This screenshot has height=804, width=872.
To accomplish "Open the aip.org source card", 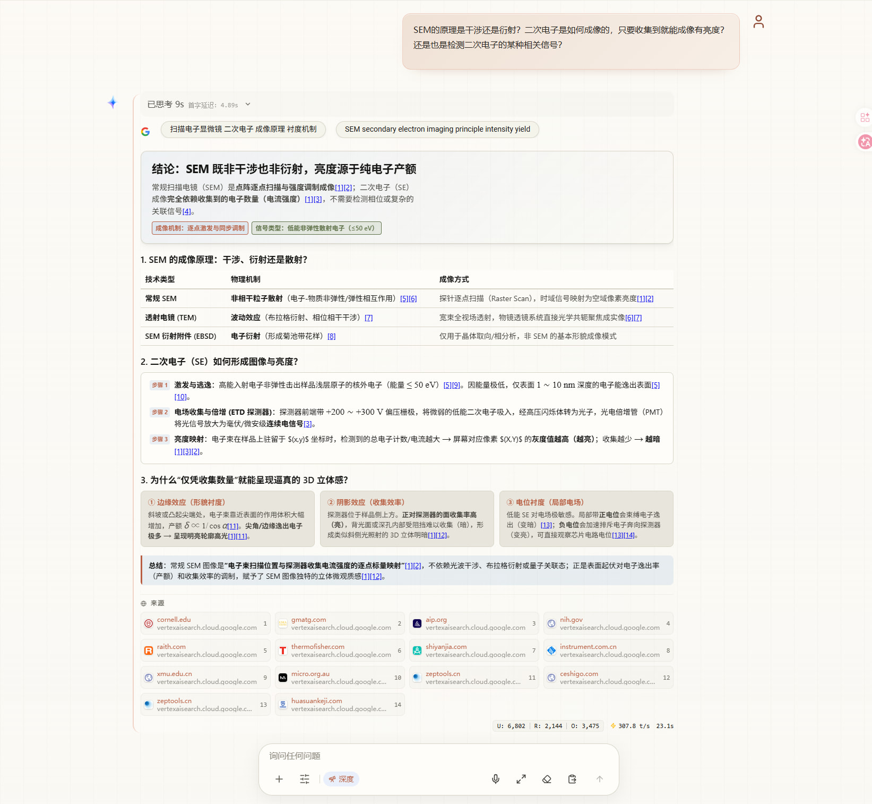I will [x=474, y=623].
